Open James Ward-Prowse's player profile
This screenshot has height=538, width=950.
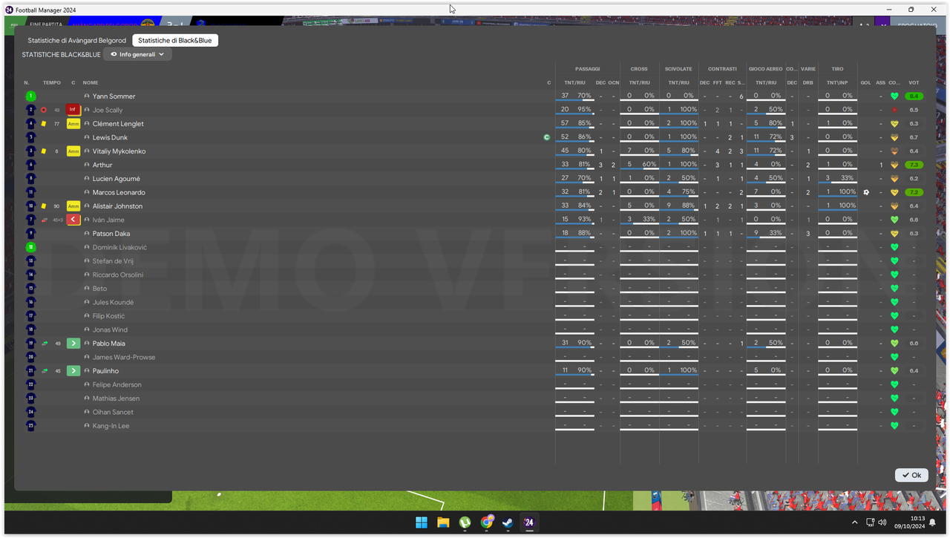(124, 357)
